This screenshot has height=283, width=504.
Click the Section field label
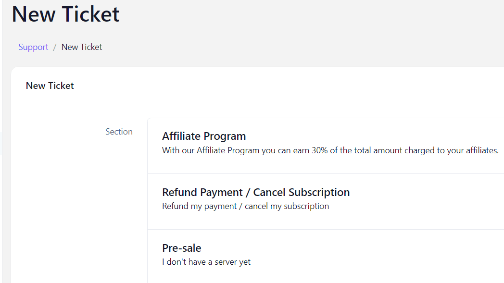(x=119, y=131)
